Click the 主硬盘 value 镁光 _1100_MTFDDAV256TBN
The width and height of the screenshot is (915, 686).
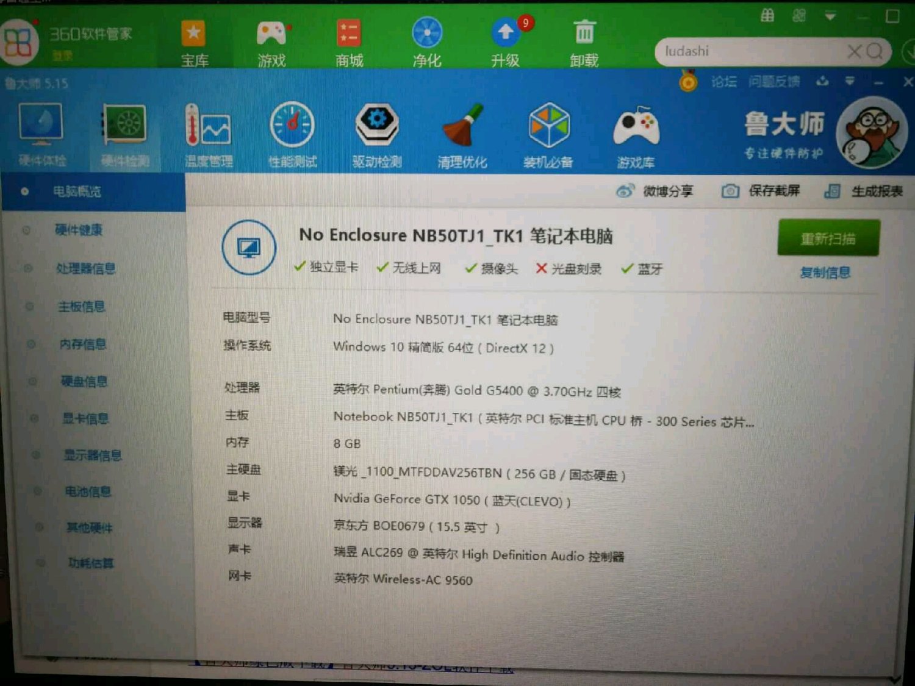(x=479, y=473)
